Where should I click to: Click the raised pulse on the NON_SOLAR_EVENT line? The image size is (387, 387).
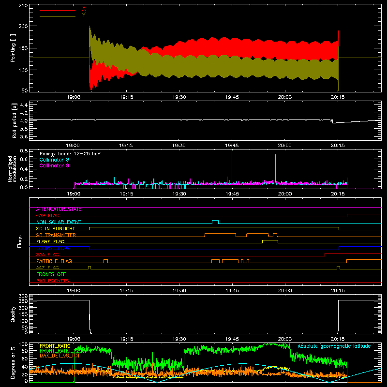pyautogui.click(x=215, y=221)
